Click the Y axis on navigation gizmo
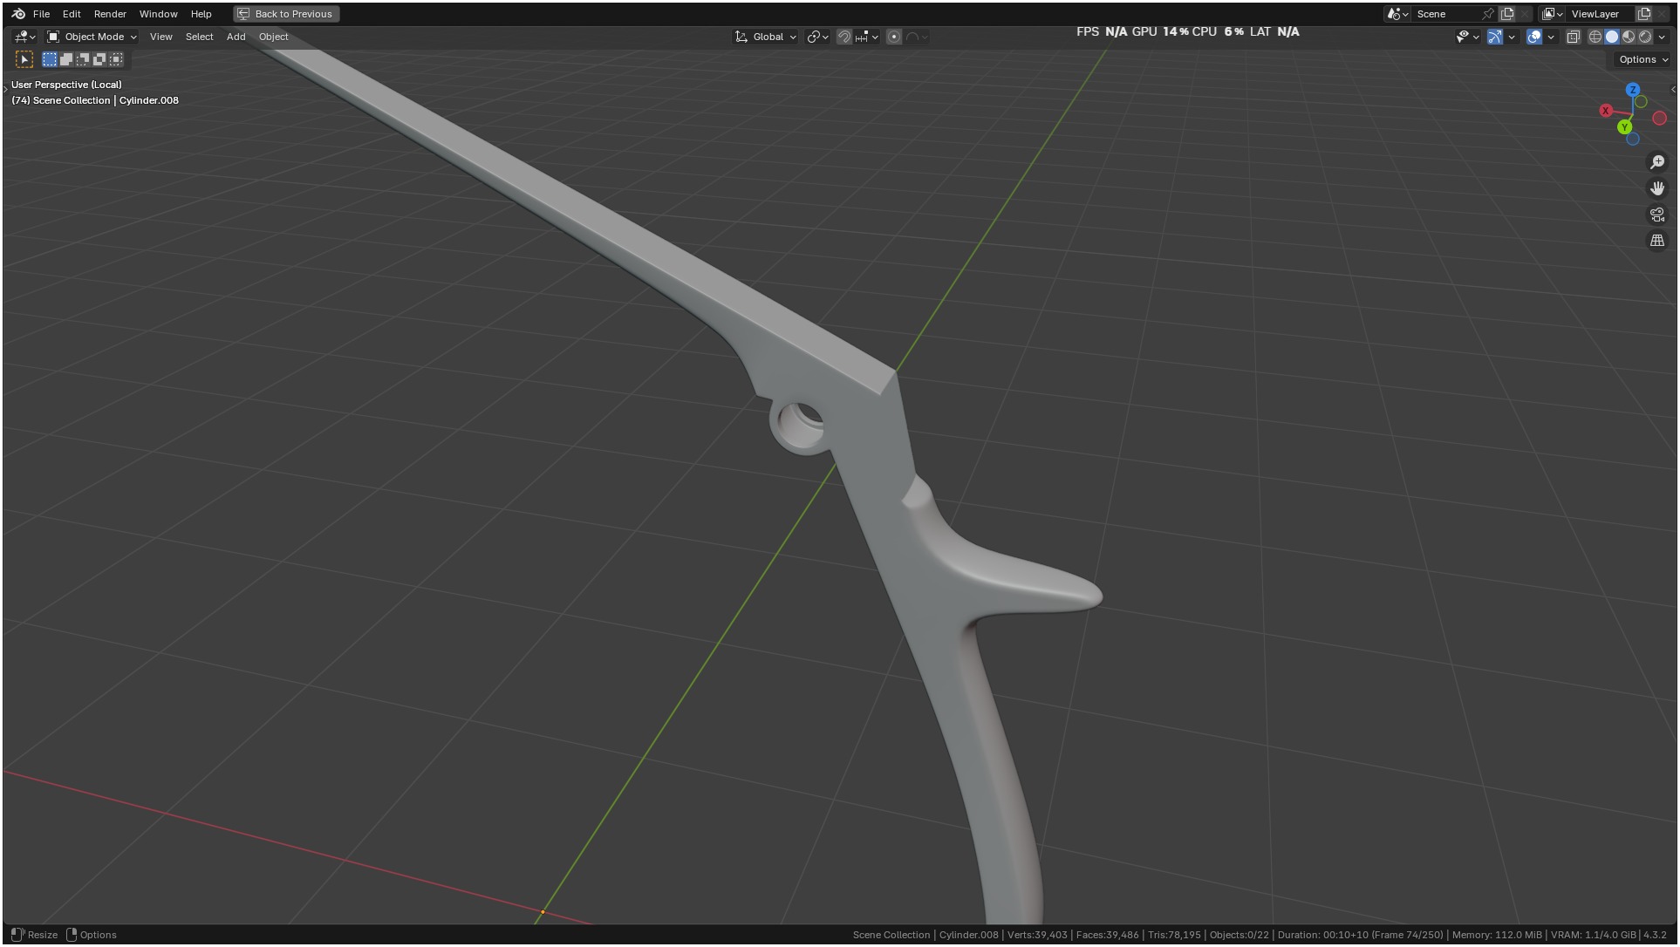This screenshot has width=1680, height=947. pyautogui.click(x=1624, y=127)
